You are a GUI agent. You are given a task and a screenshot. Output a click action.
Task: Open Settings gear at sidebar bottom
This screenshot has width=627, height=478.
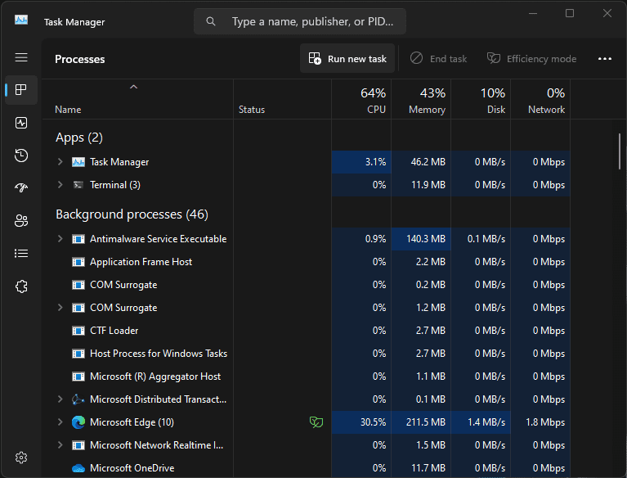pos(21,458)
